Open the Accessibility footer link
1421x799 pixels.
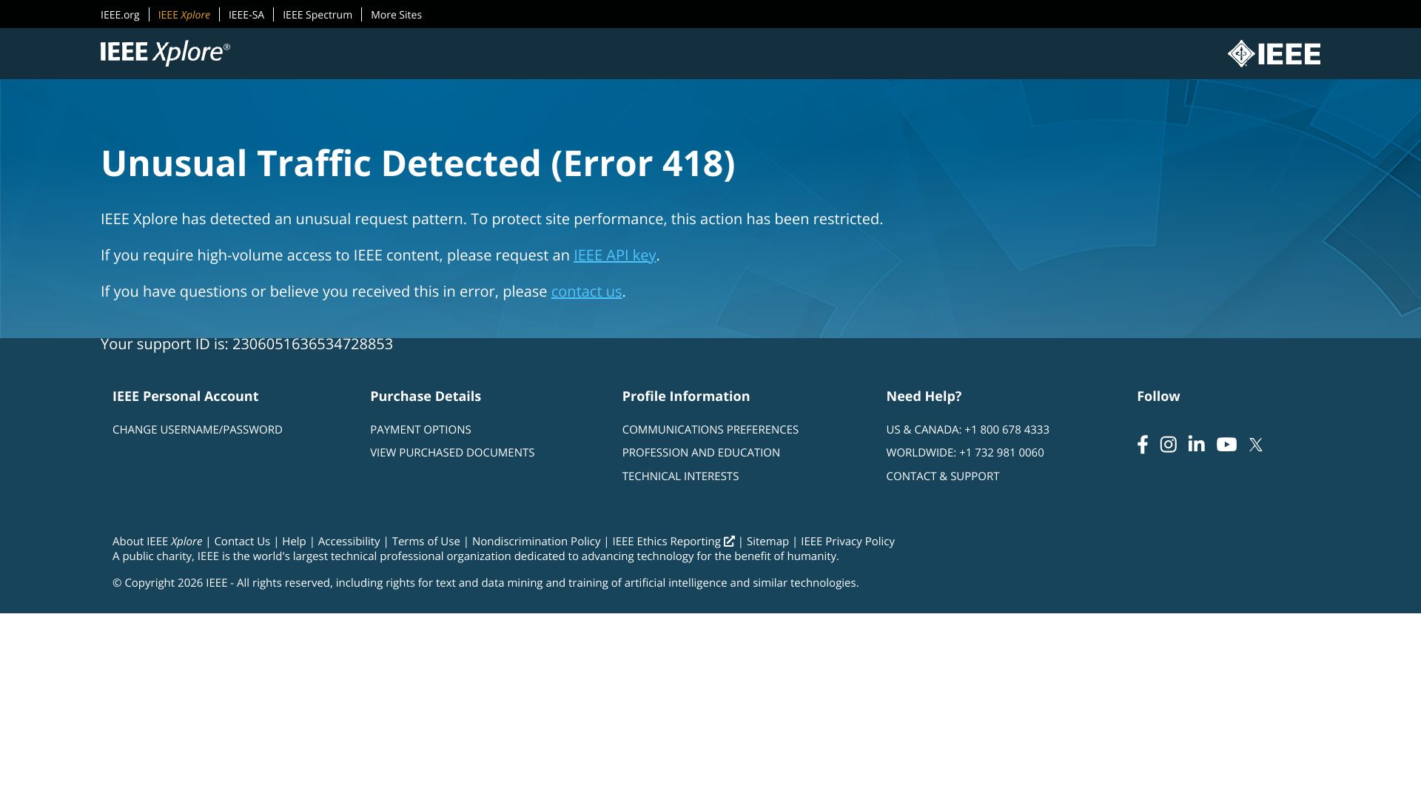[349, 542]
